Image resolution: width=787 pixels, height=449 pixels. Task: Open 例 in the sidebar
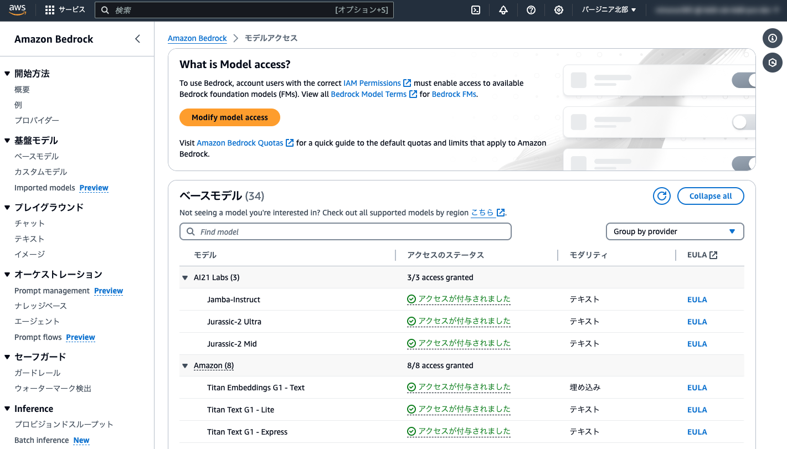coord(18,105)
